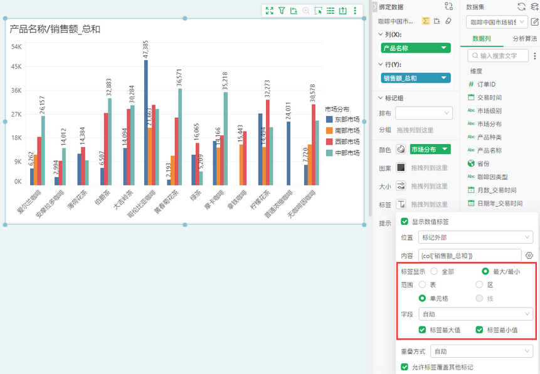Click the eraser clear icon in binding panel
Image resolution: width=540 pixels, height=374 pixels.
click(448, 21)
